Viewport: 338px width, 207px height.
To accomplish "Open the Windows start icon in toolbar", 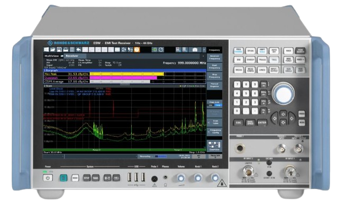I will click(x=46, y=50).
